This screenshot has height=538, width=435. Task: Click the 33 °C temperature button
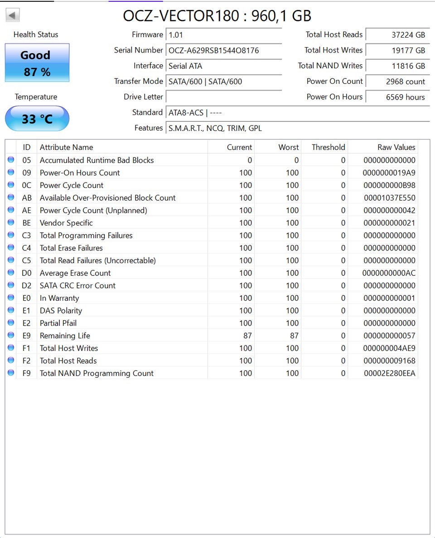pyautogui.click(x=37, y=118)
